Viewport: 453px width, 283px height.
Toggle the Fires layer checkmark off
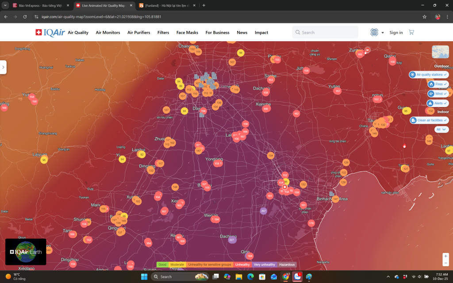[x=445, y=84]
